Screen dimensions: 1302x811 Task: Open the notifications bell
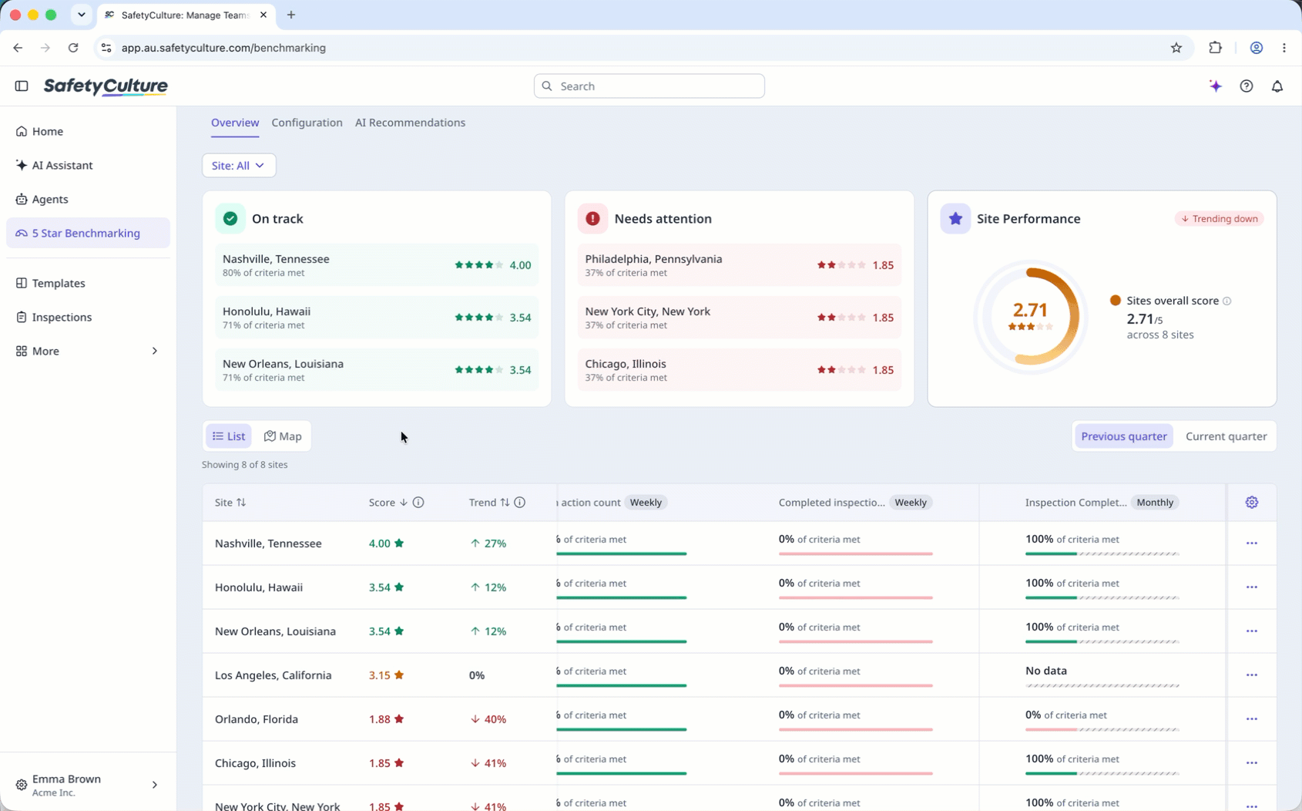1277,86
